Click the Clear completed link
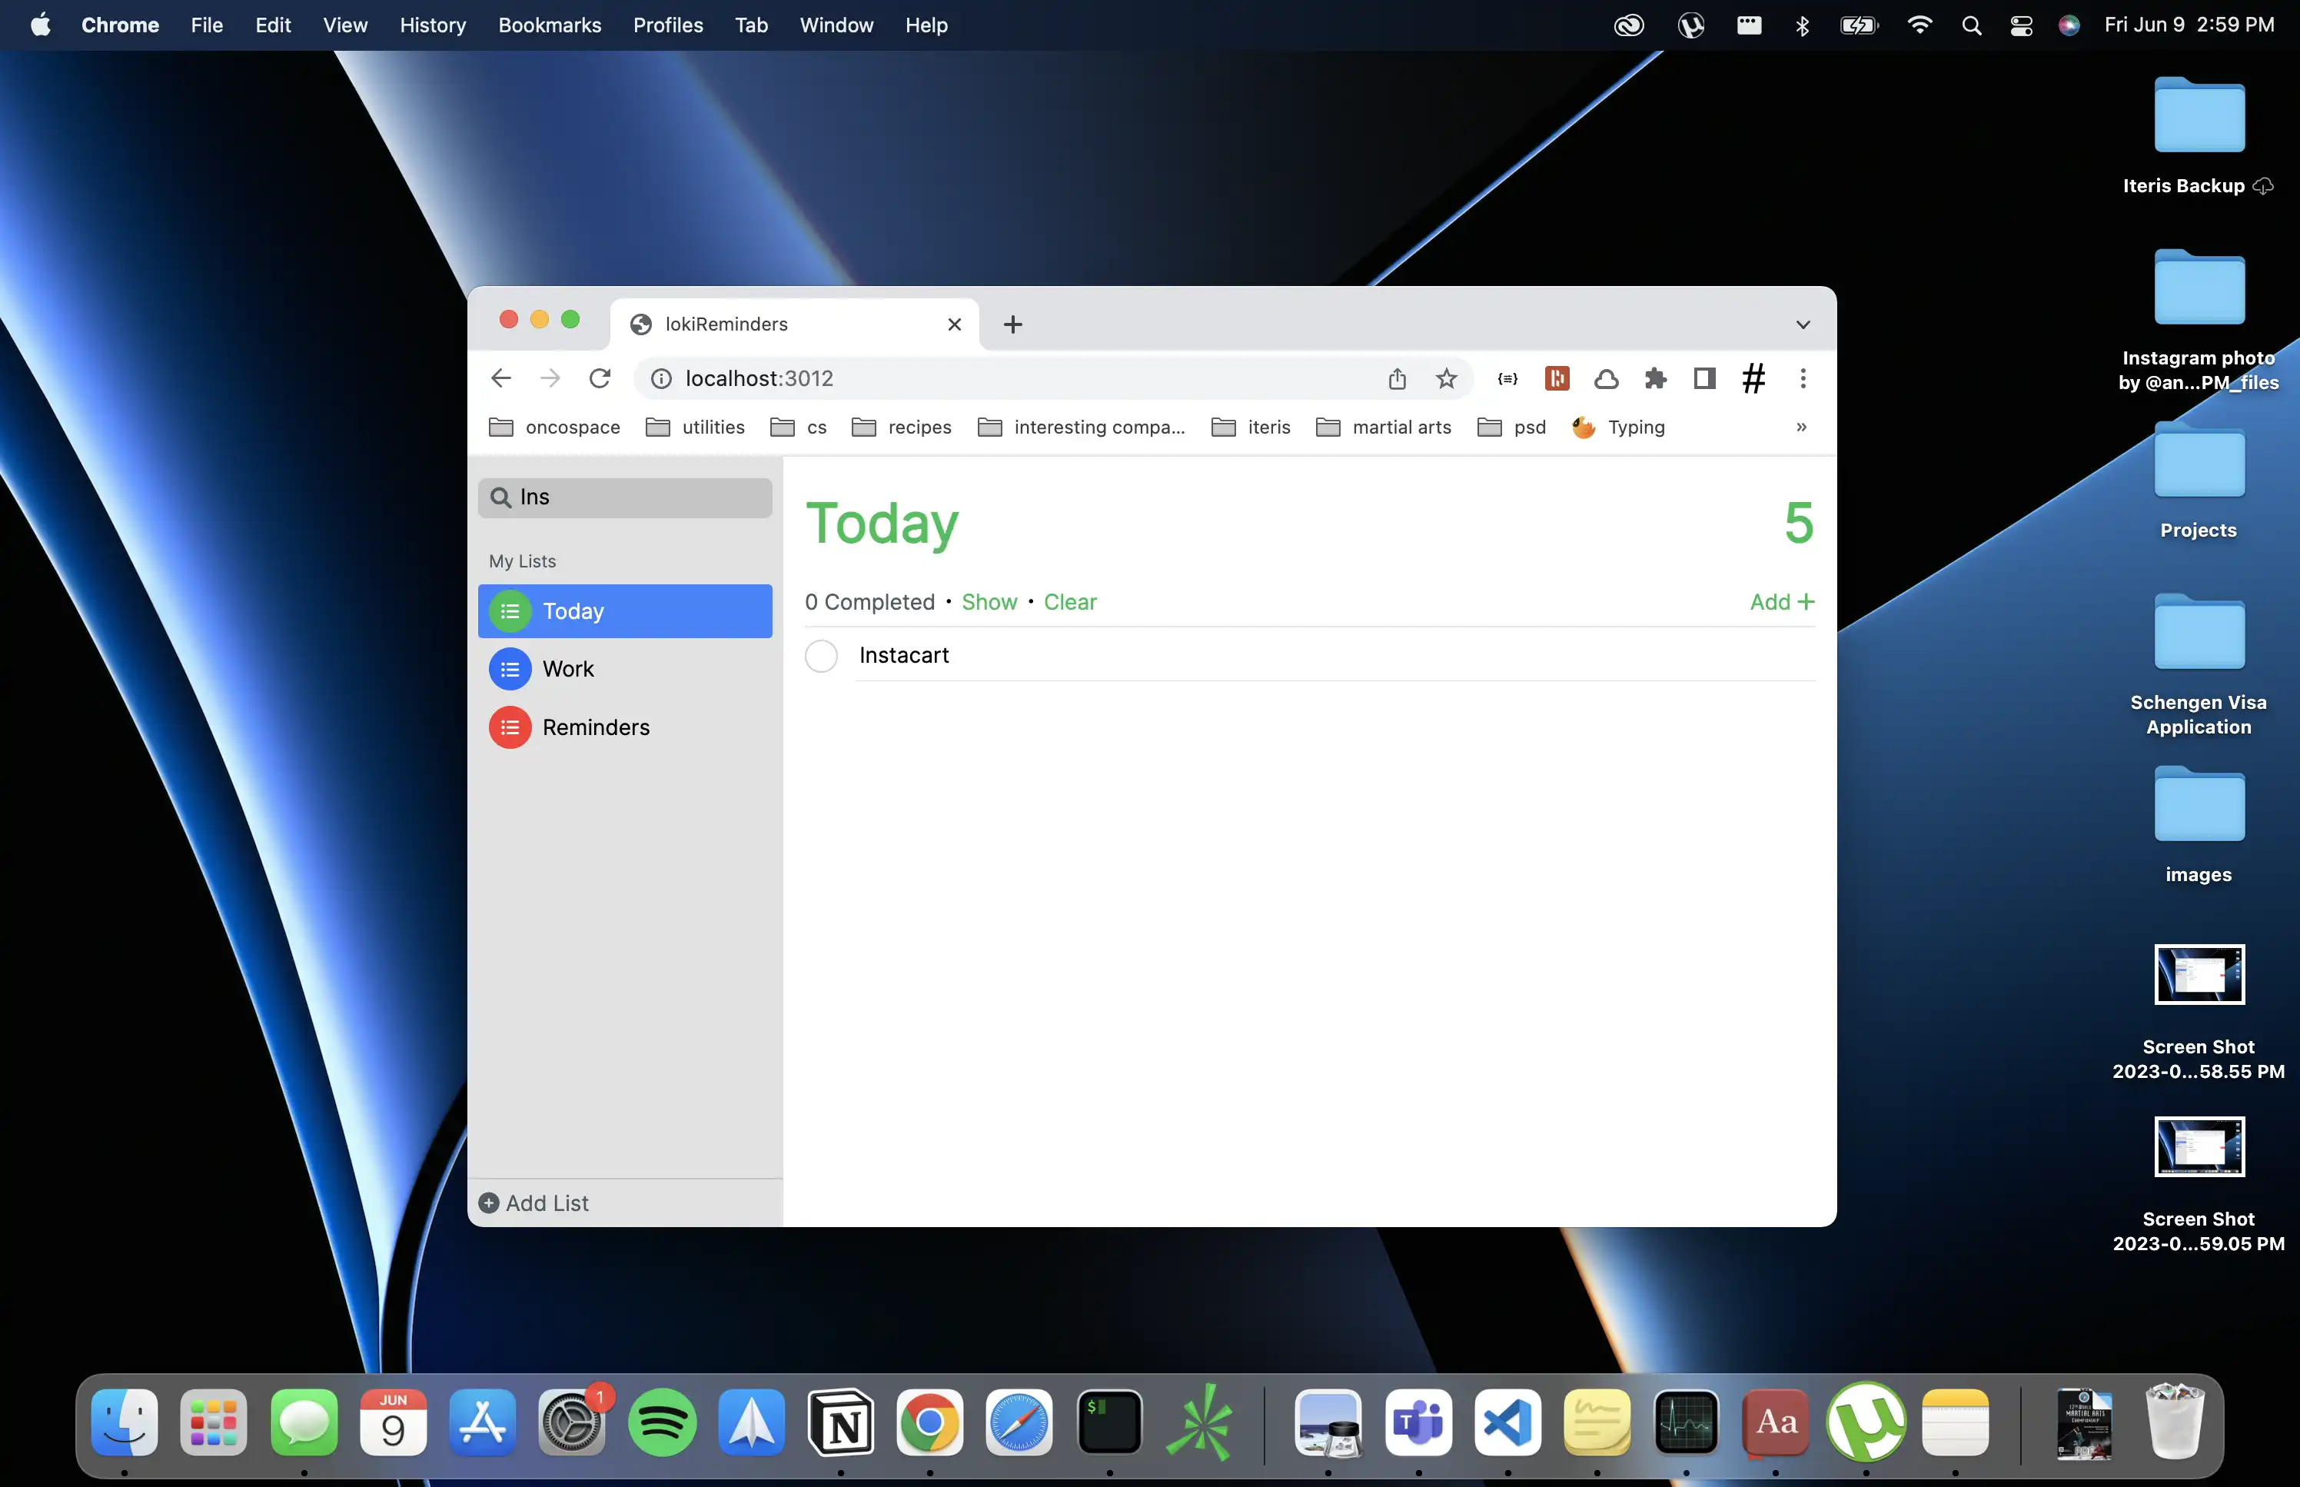The image size is (2300, 1487). tap(1069, 601)
